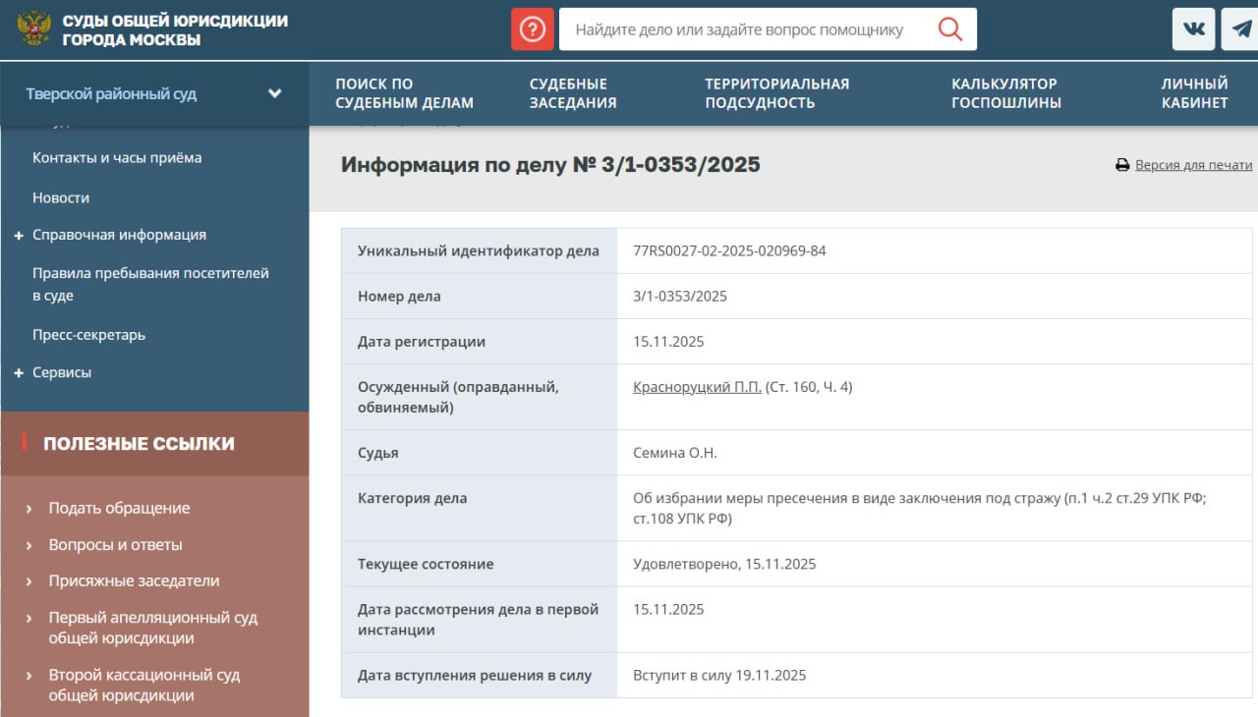The height and width of the screenshot is (717, 1258).
Task: Open the Поиск по судебным делам menu
Action: pos(404,92)
